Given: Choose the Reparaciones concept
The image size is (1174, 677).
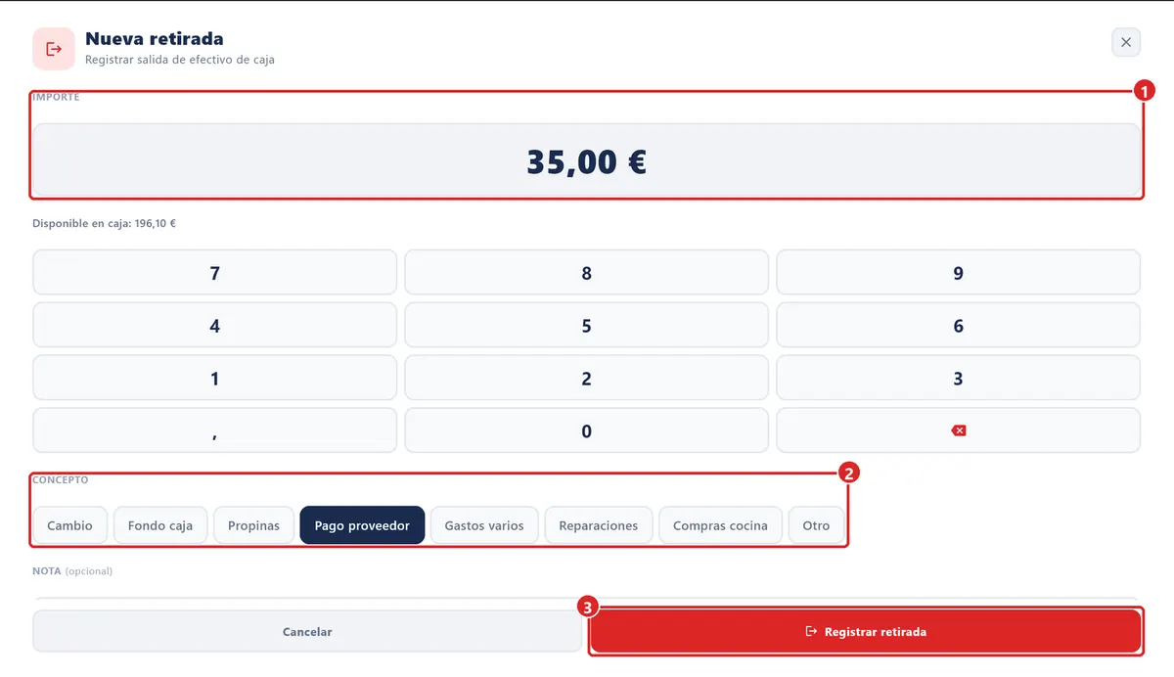Looking at the screenshot, I should coord(599,525).
